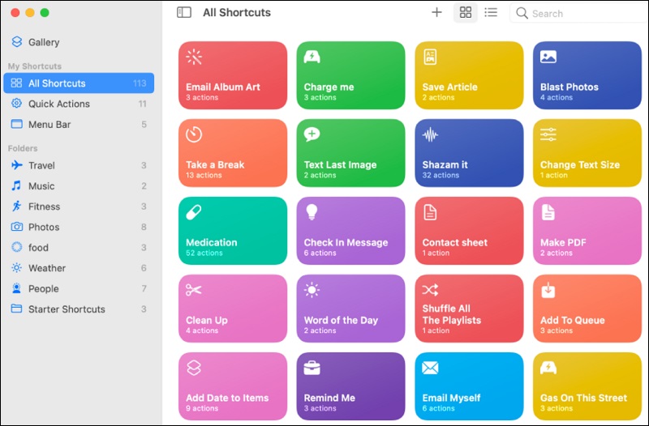Open the Travel folder
The image size is (649, 426).
click(41, 165)
